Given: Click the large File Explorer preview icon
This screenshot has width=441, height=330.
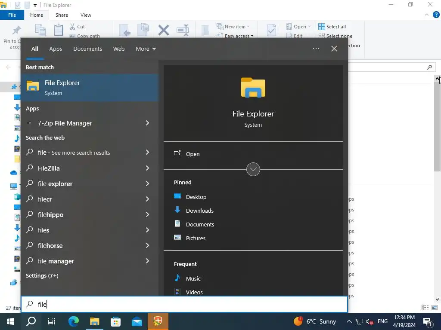Looking at the screenshot, I should coord(253,88).
